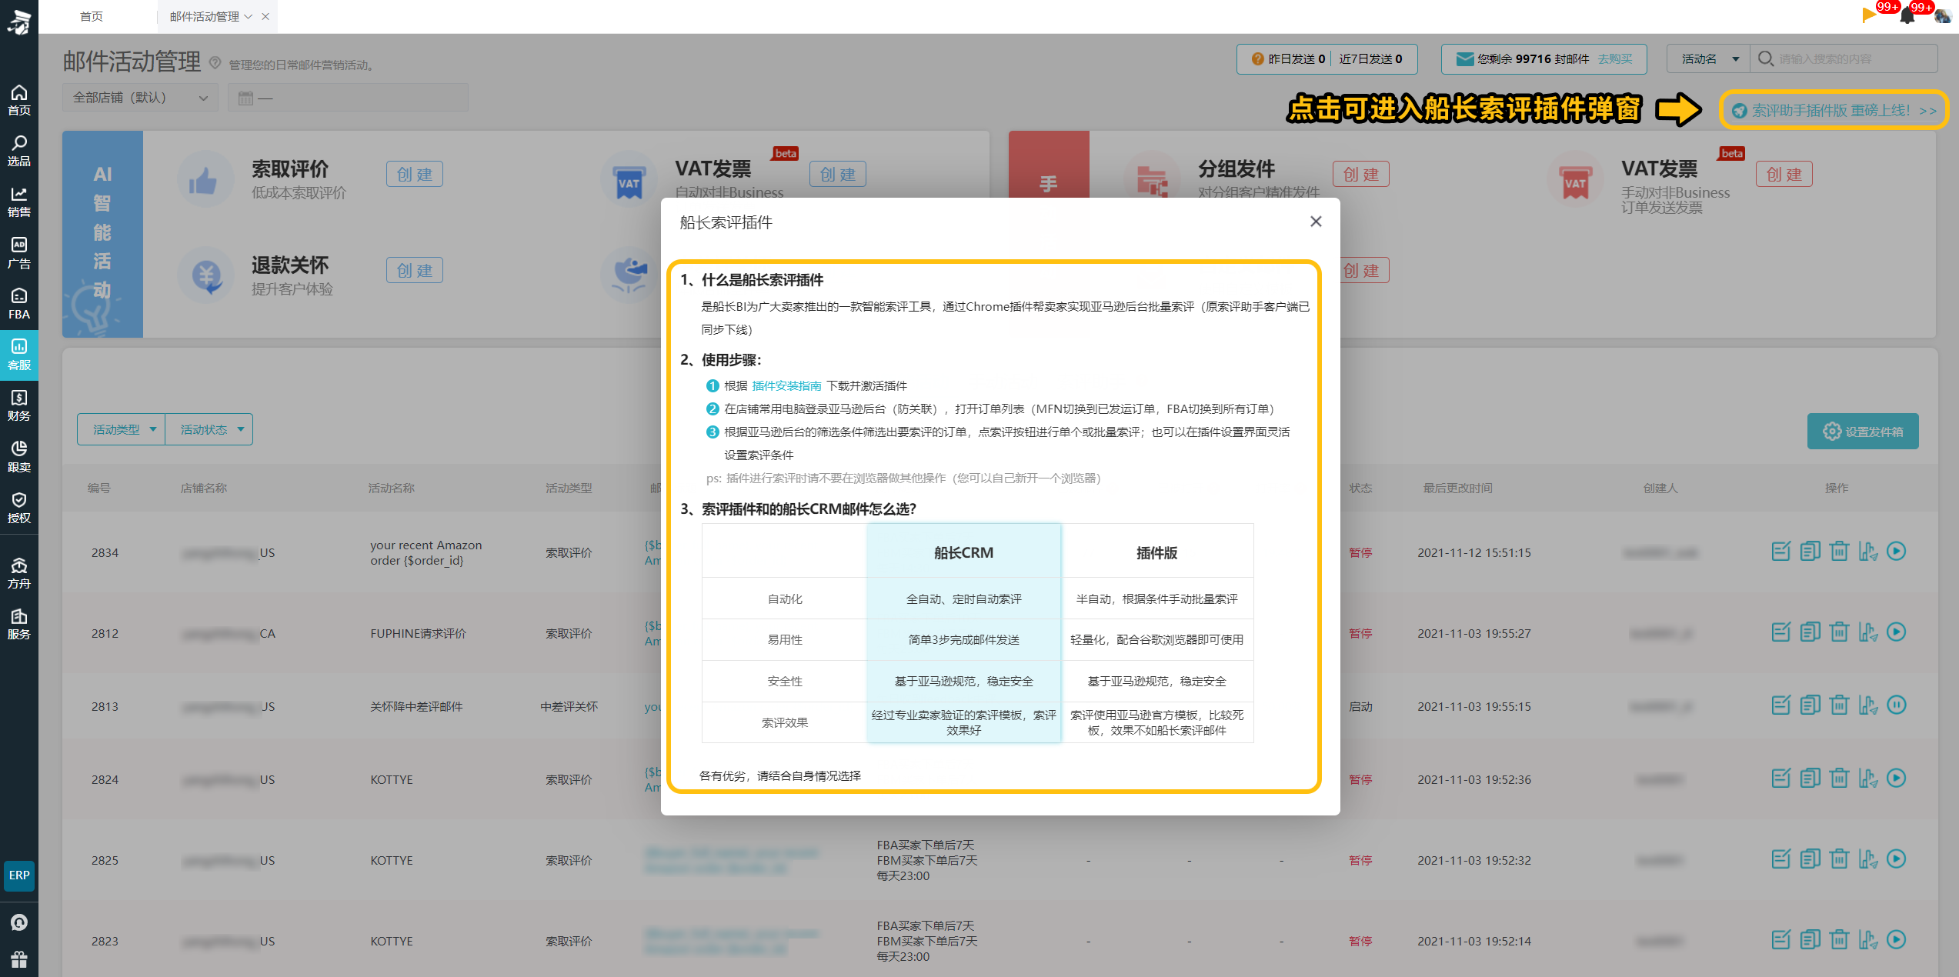This screenshot has width=1959, height=977.
Task: Expand the 活动状态 filter dropdown
Action: pyautogui.click(x=209, y=429)
